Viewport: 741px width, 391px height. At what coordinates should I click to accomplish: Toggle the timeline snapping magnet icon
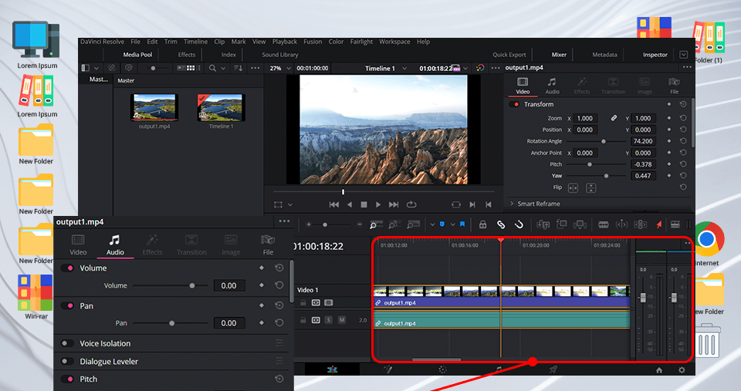519,224
